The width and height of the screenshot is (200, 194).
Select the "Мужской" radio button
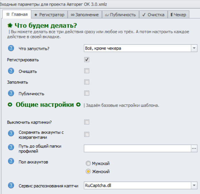point(88,163)
